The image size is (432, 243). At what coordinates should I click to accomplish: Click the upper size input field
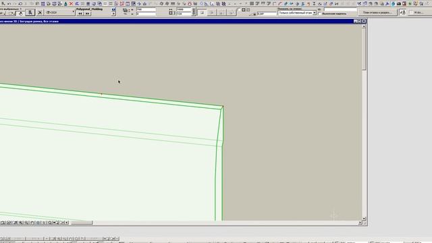click(x=184, y=9)
